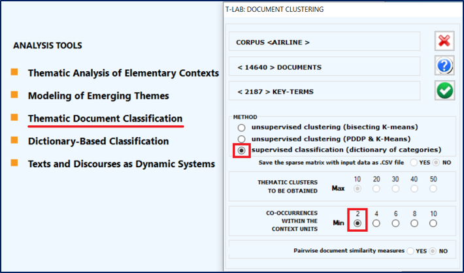The height and width of the screenshot is (273, 464).
Task: Open Thematic Analysis of Elementary Contexts
Action: coord(124,73)
